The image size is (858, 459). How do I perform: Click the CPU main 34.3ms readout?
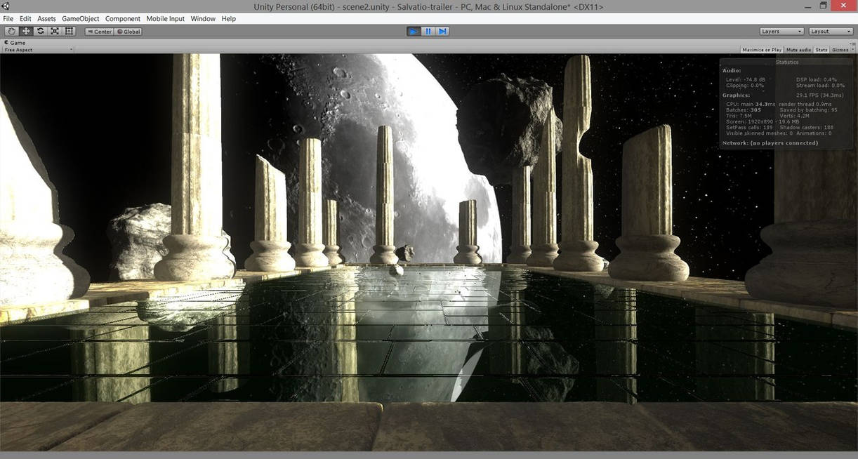coord(751,105)
